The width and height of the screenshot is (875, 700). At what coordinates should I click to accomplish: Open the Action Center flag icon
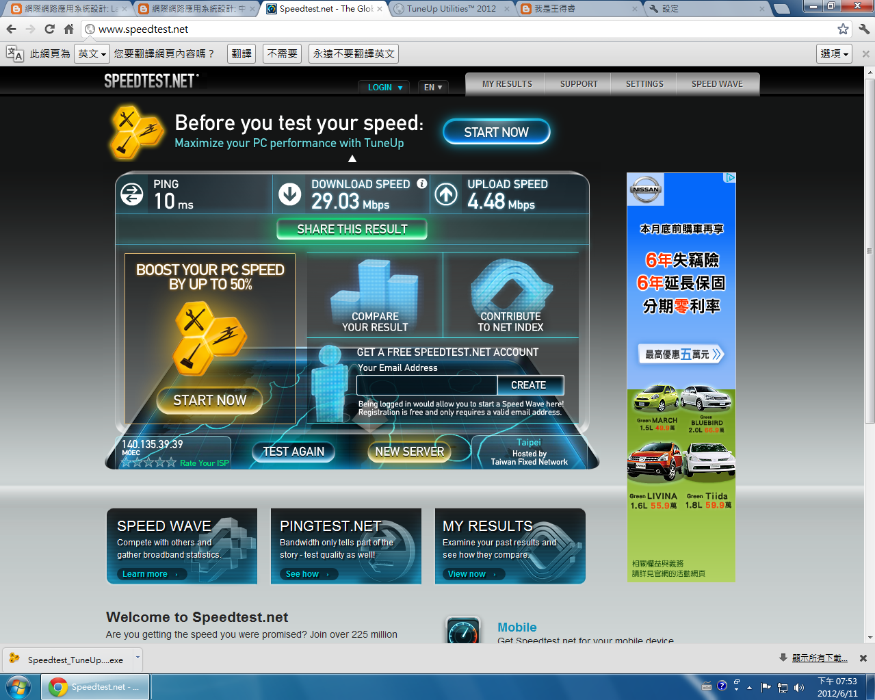[766, 688]
